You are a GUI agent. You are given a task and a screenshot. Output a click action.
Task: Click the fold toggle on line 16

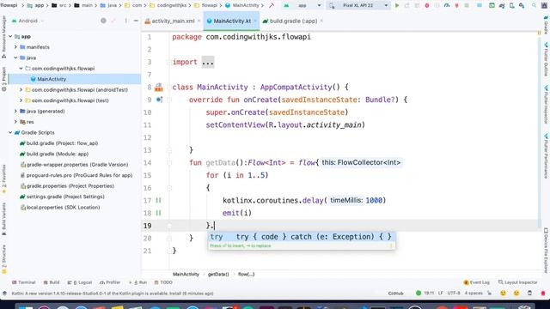point(169,188)
